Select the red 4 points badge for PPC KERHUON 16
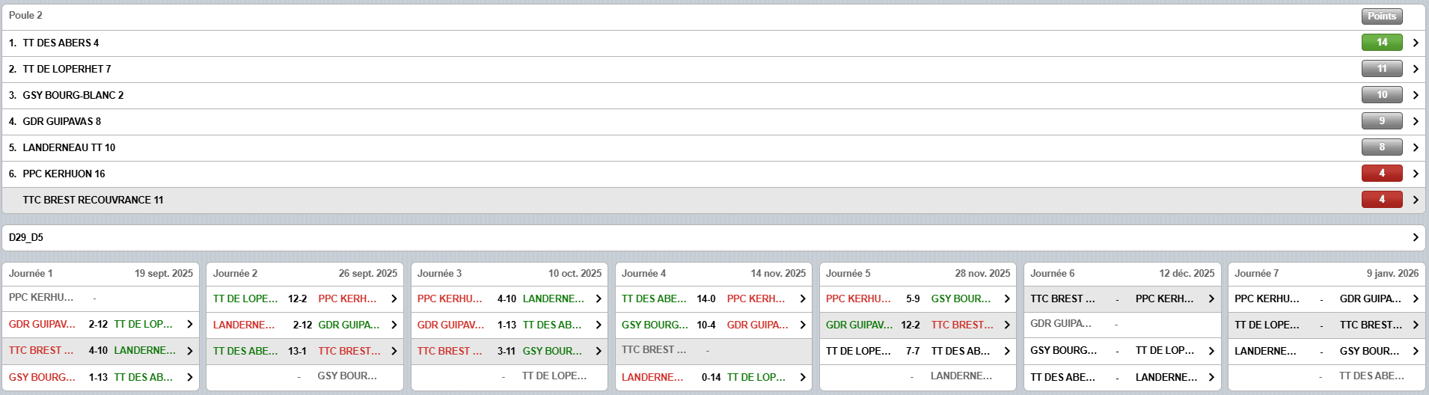The width and height of the screenshot is (1429, 395). pyautogui.click(x=1381, y=174)
